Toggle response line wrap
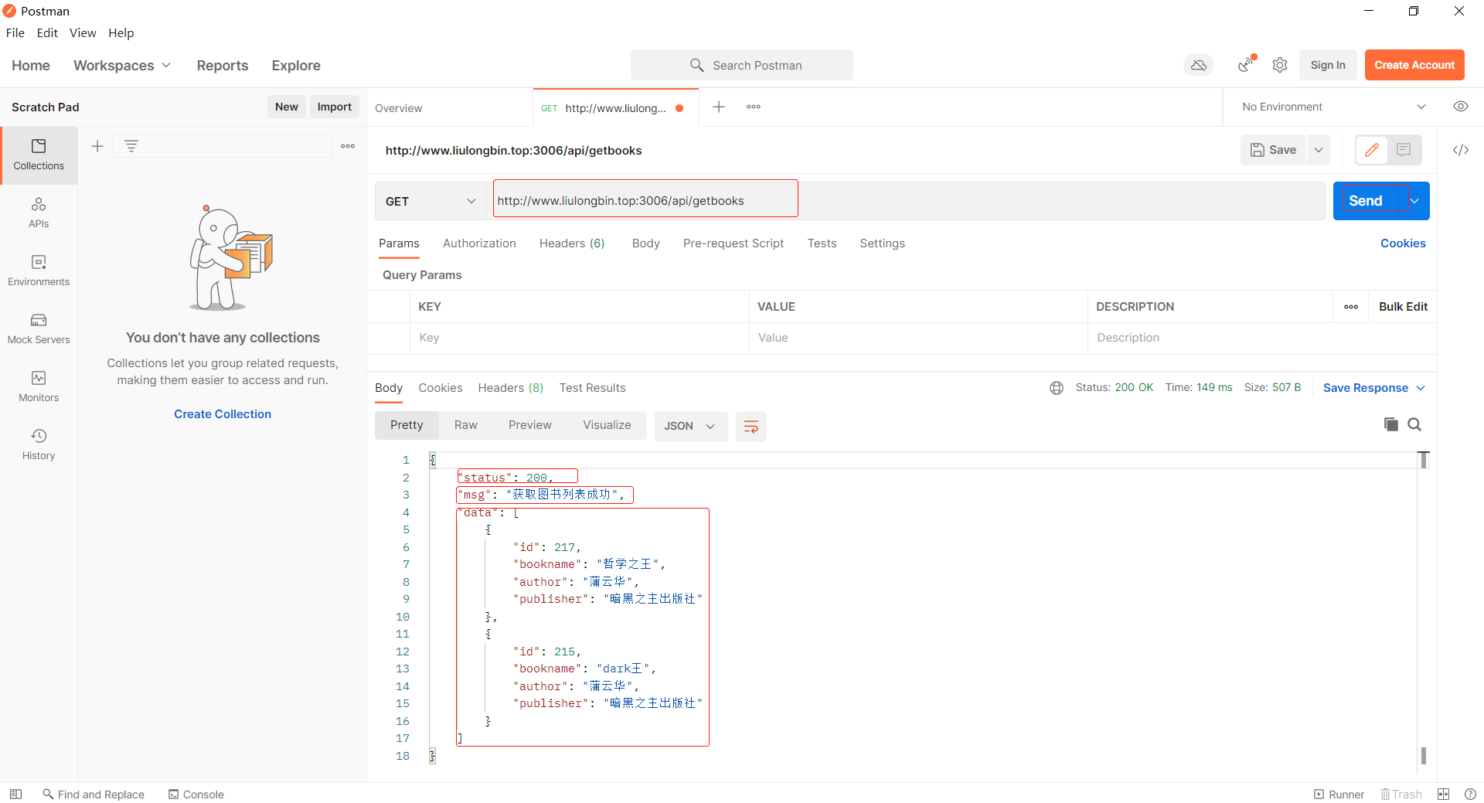The height and width of the screenshot is (803, 1484). point(751,426)
